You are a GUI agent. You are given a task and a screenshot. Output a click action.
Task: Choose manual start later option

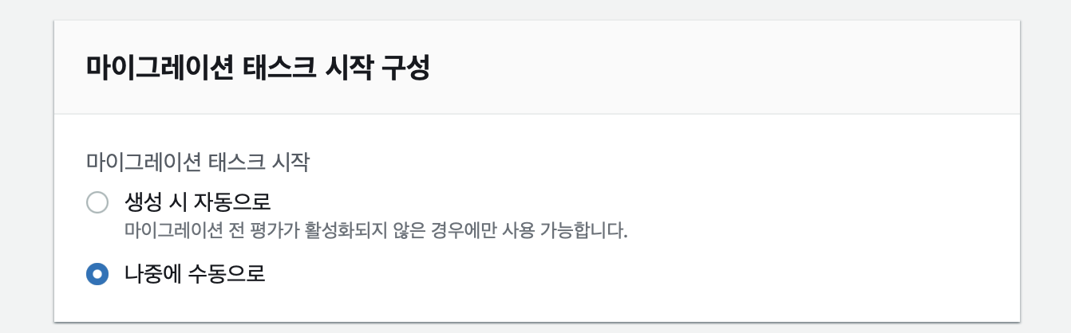(x=97, y=274)
